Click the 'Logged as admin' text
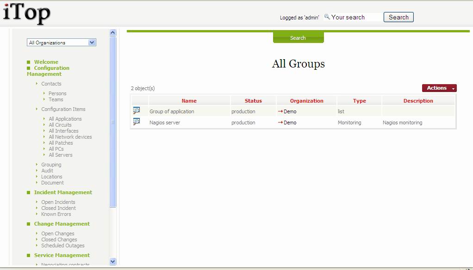473x270 pixels. [x=299, y=18]
